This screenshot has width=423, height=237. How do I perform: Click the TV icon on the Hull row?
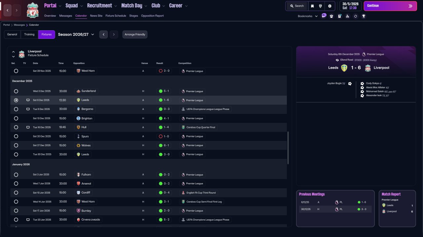click(x=28, y=127)
